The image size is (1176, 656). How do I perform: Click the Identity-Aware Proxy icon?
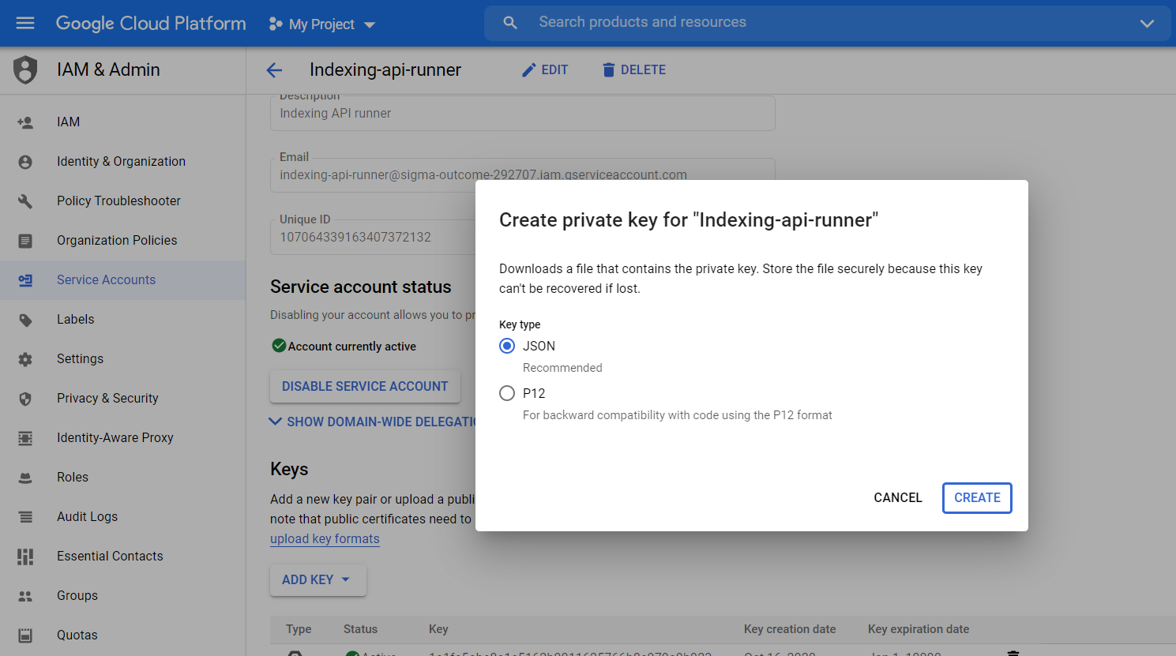25,438
